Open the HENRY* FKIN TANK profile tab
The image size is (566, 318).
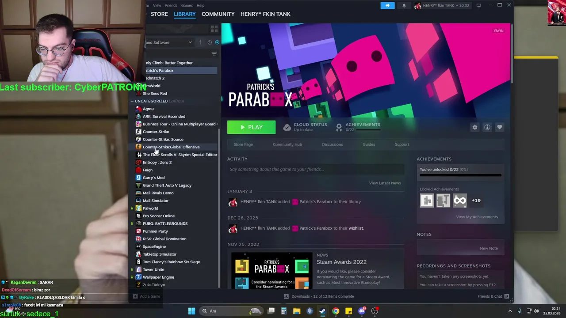265,14
